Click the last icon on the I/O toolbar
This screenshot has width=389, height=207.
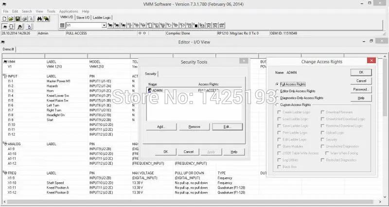click(222, 25)
